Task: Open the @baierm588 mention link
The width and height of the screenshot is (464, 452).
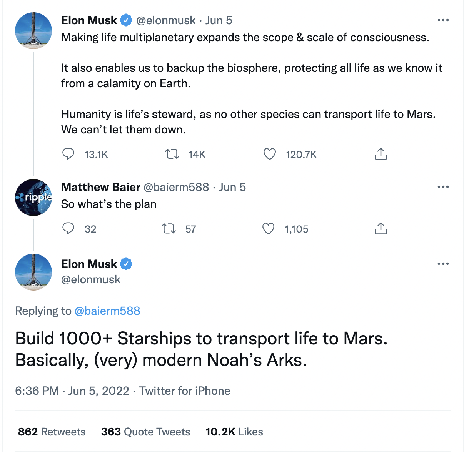Action: point(107,311)
